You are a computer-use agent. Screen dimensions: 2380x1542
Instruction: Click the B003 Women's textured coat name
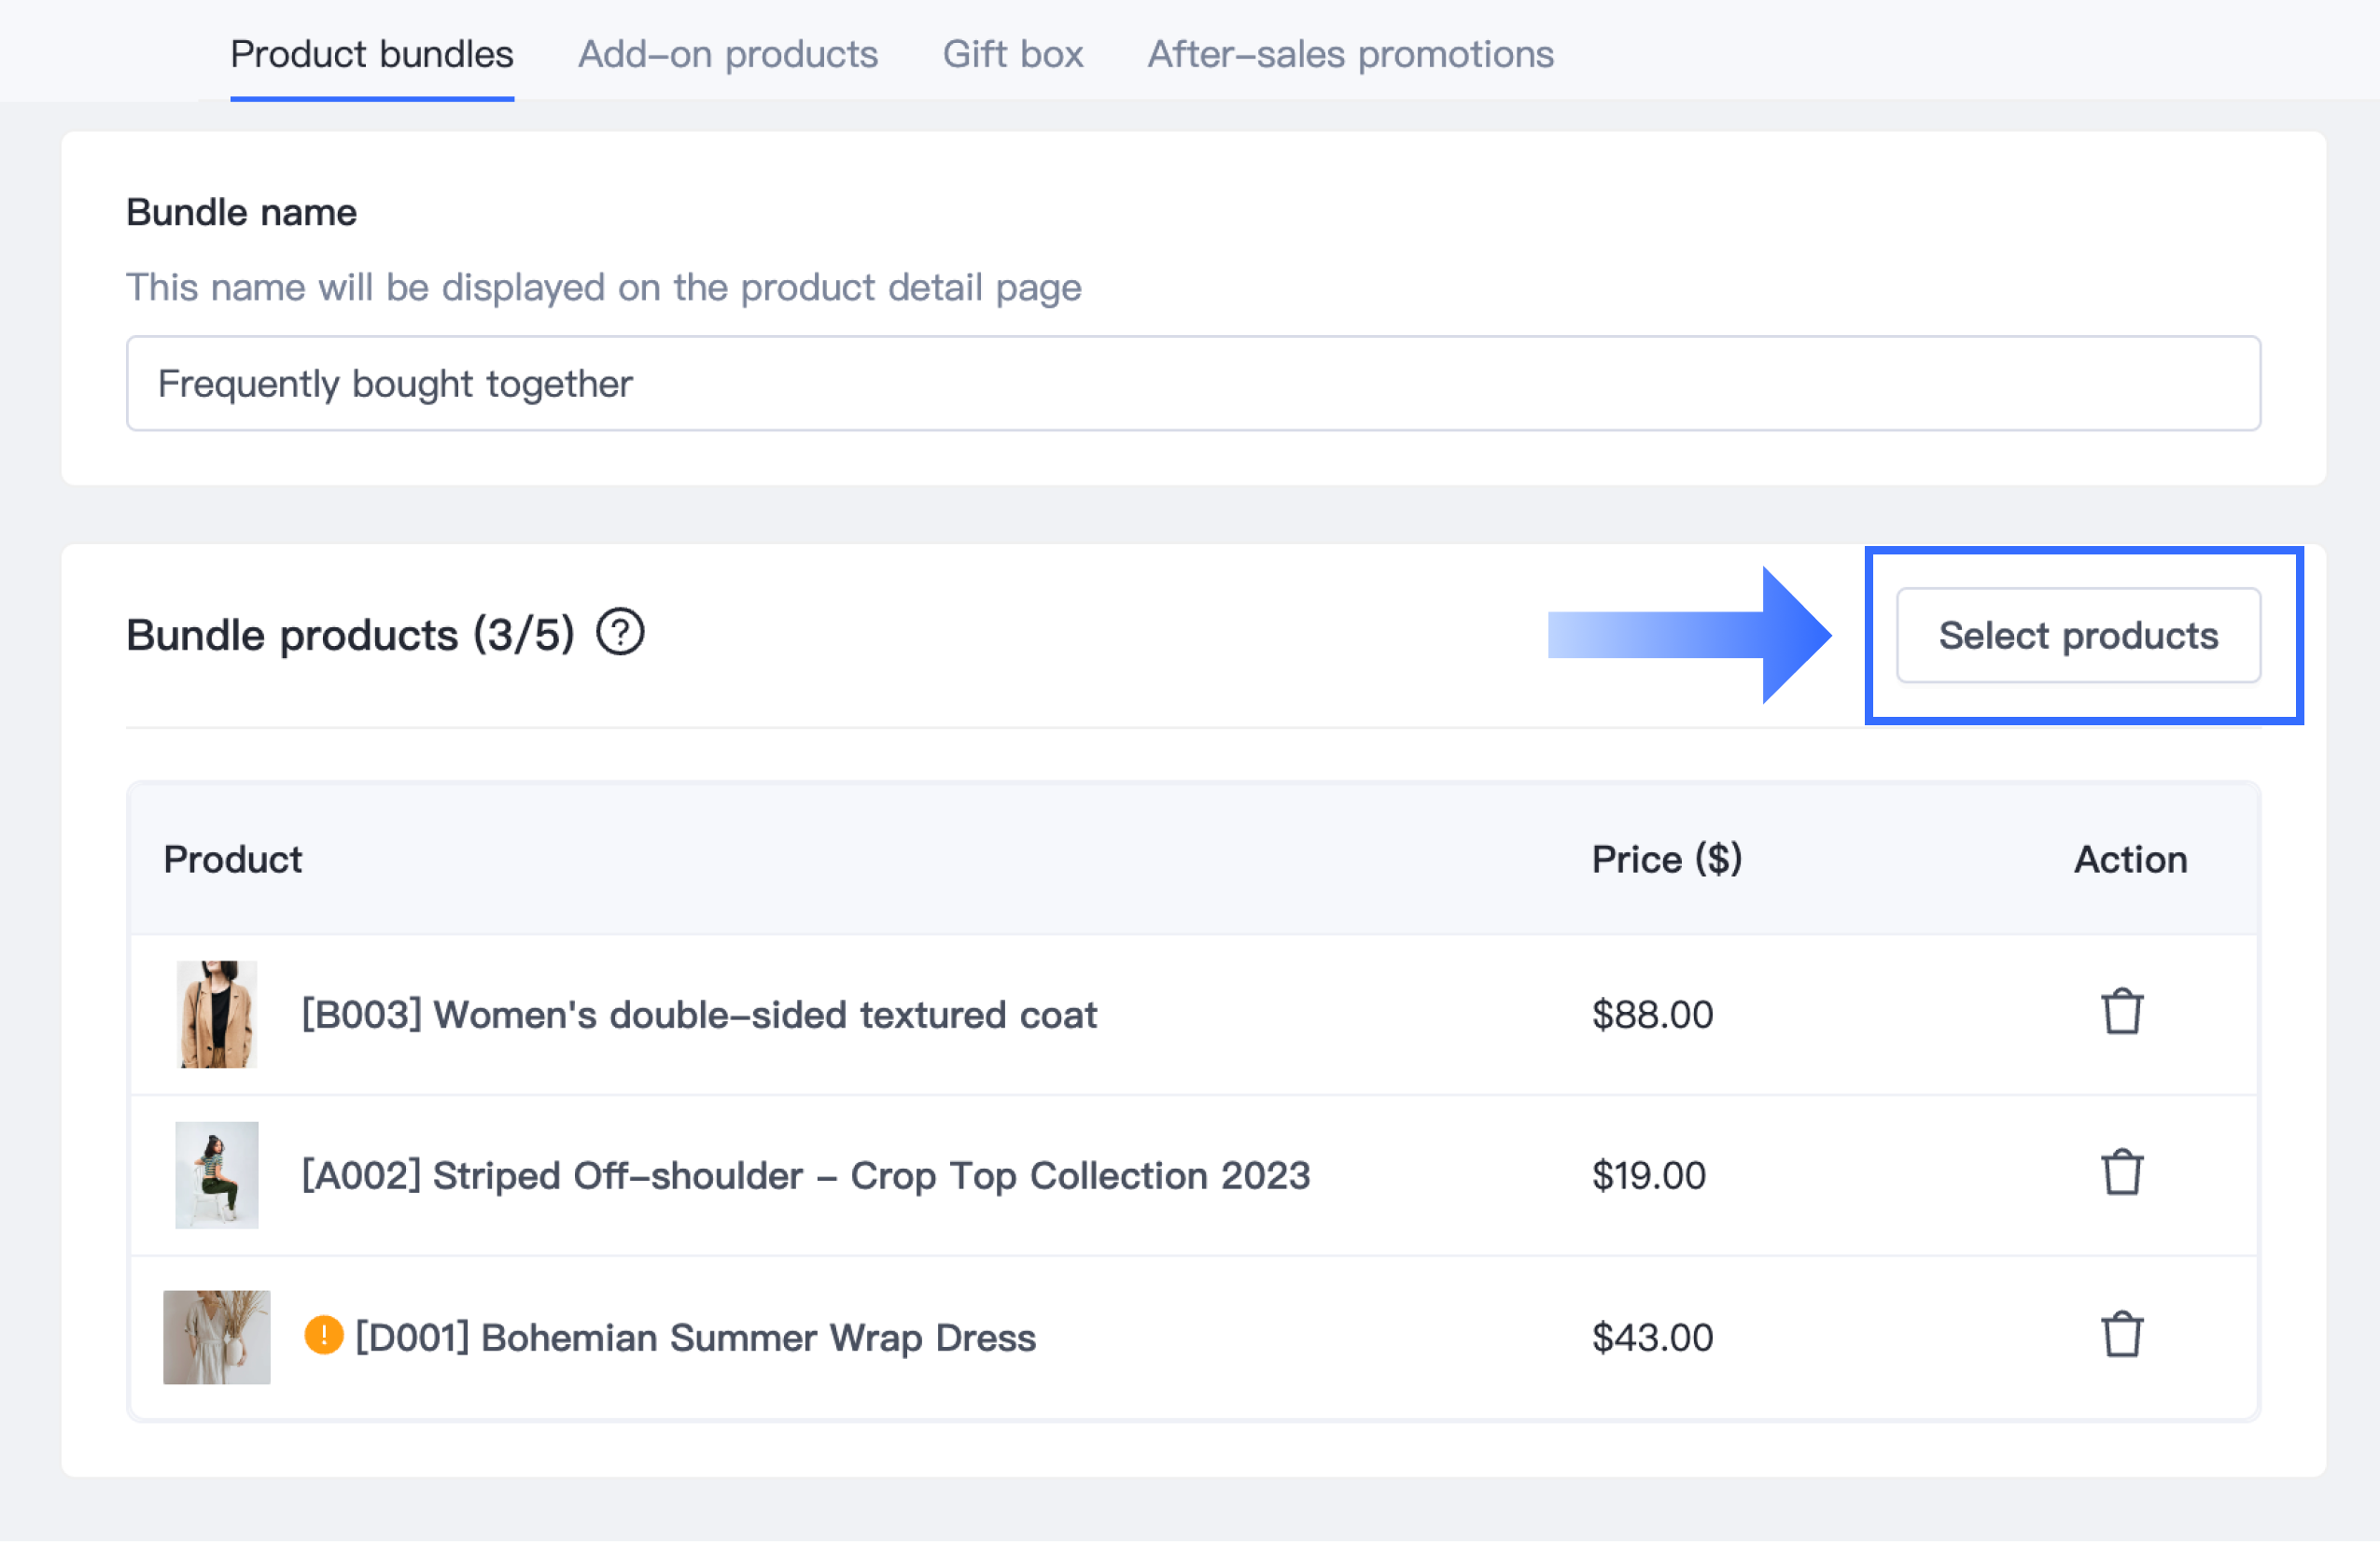coord(699,1015)
